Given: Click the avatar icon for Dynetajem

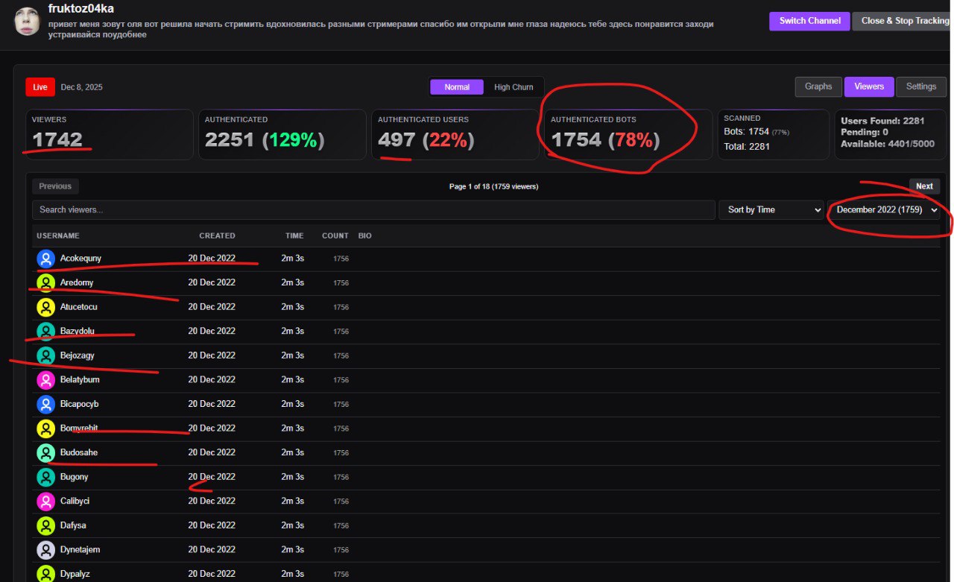Looking at the screenshot, I should (46, 550).
